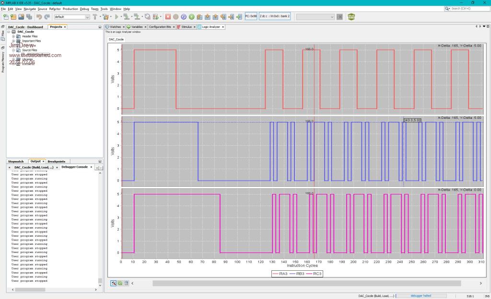Open the Production menu
The width and height of the screenshot is (491, 299).
pos(70,9)
